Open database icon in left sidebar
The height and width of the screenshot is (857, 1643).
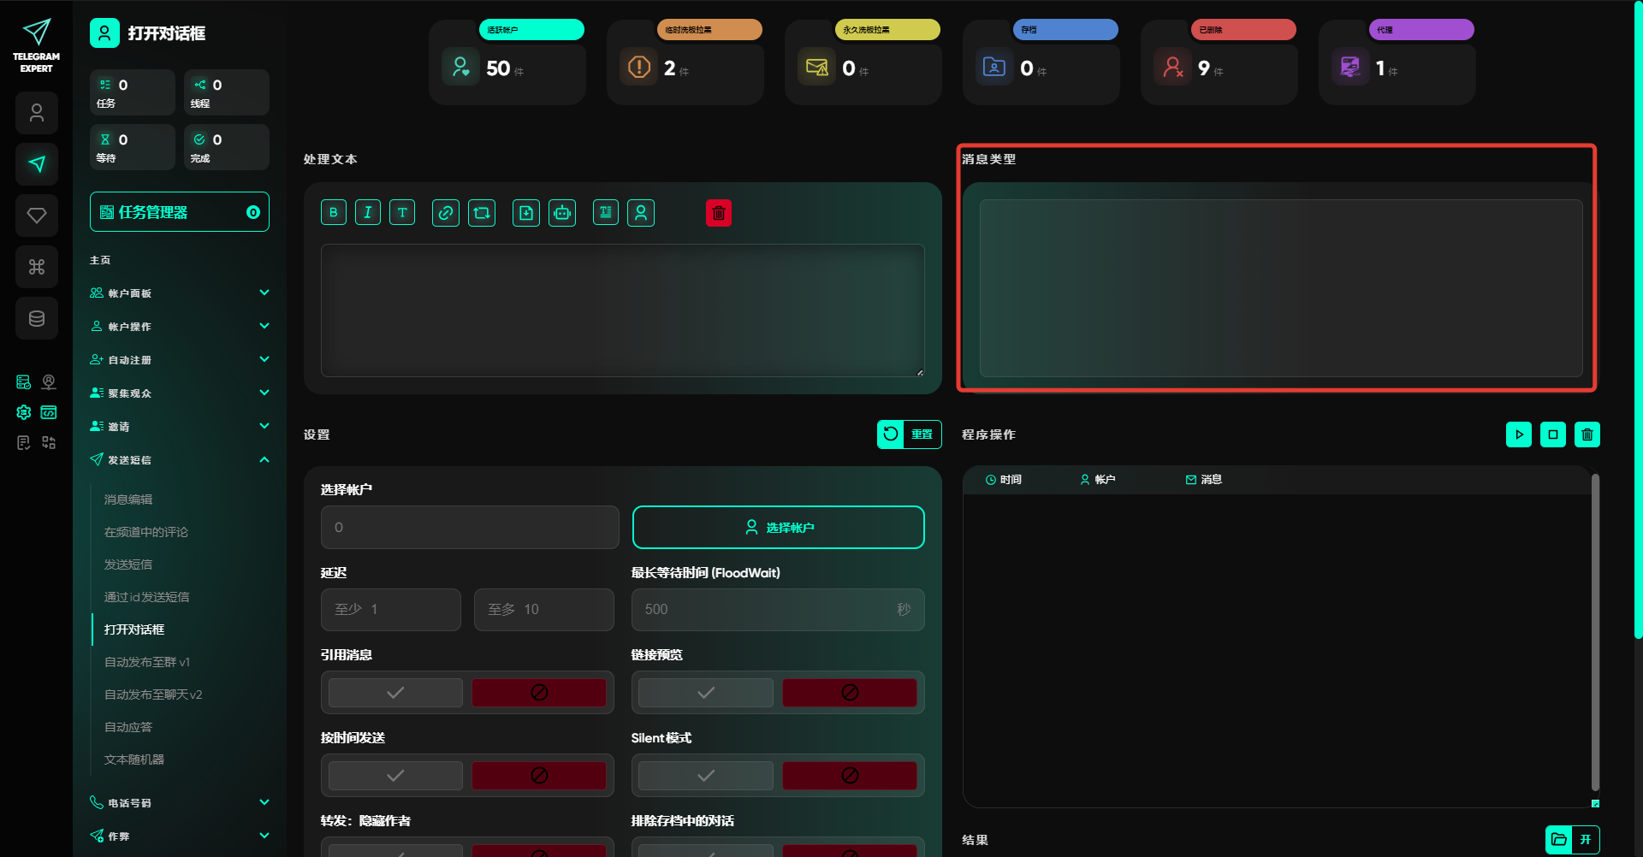[37, 318]
